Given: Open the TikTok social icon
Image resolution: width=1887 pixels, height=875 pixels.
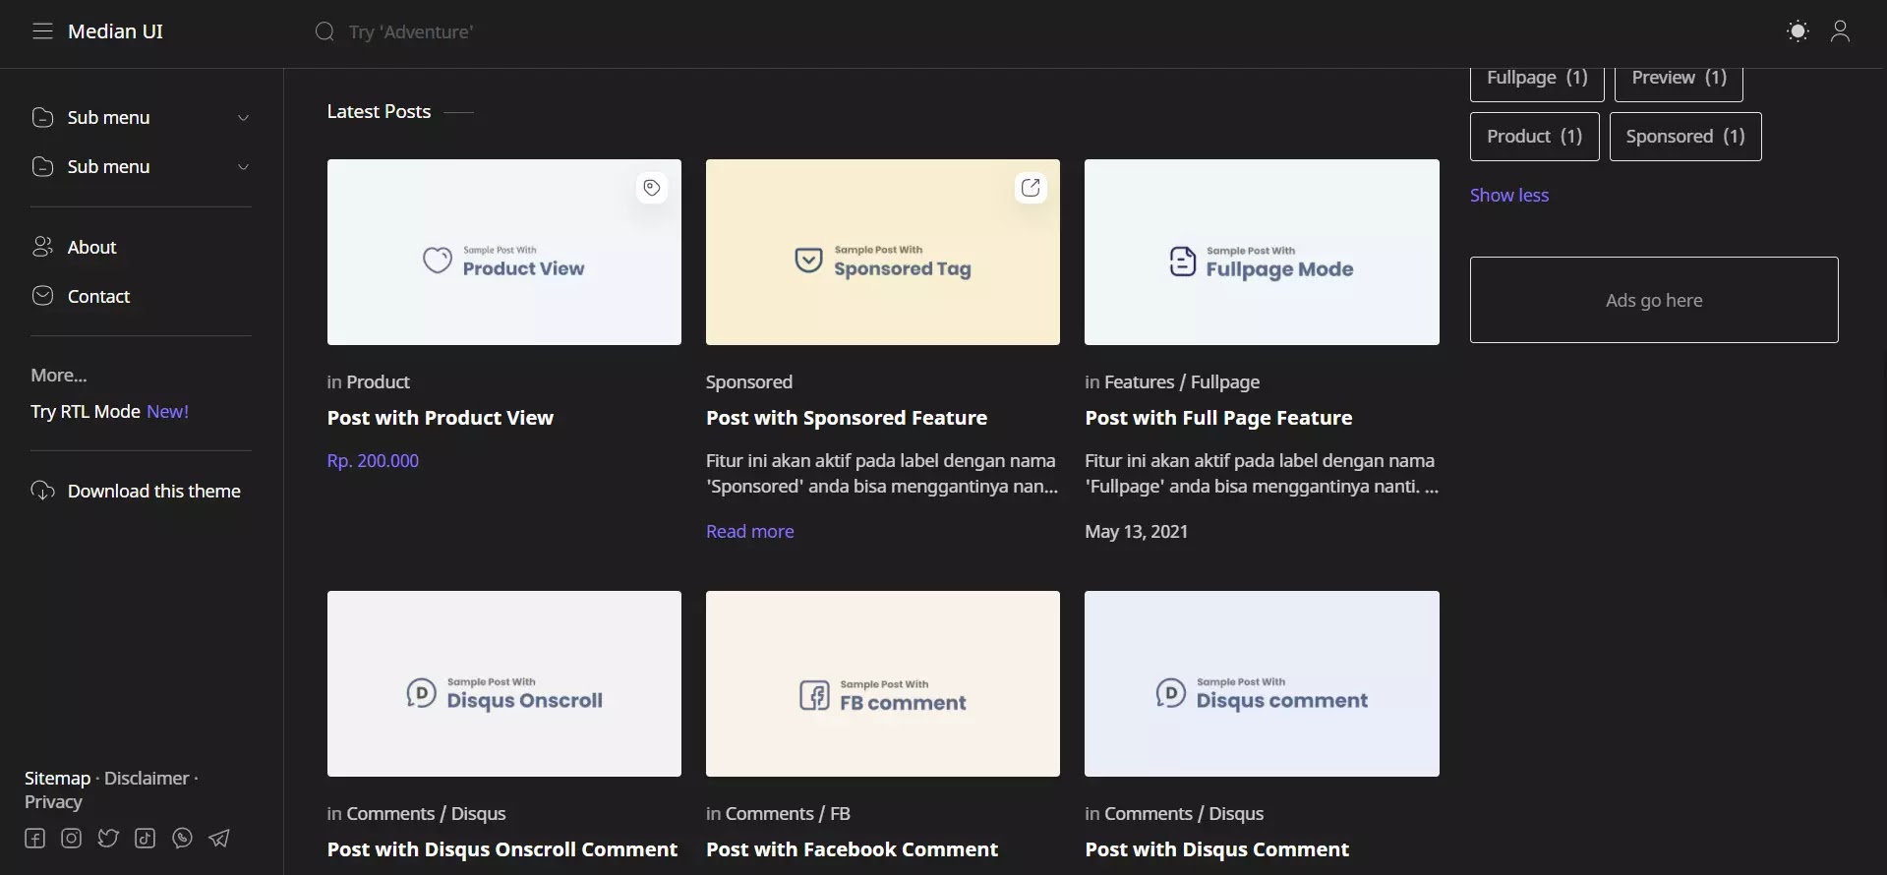Looking at the screenshot, I should coord(145,838).
